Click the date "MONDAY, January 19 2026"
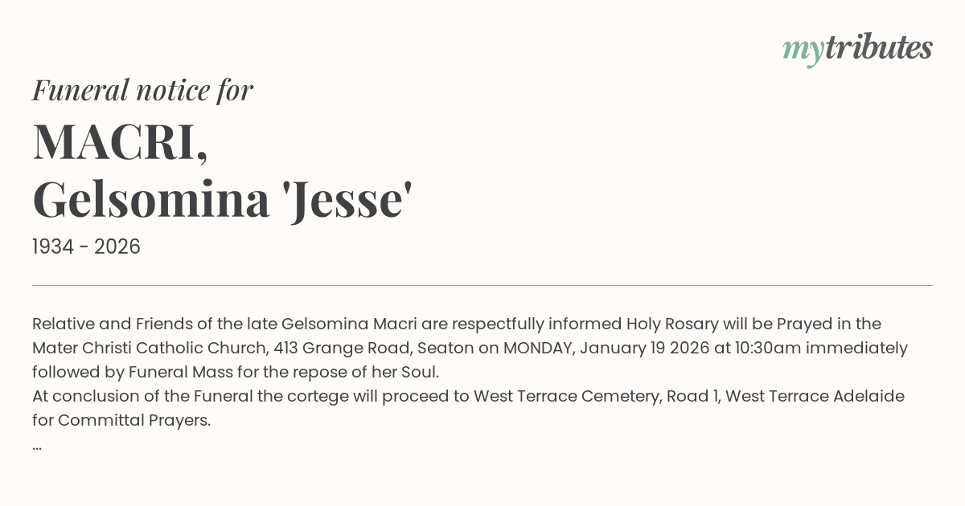 point(607,349)
